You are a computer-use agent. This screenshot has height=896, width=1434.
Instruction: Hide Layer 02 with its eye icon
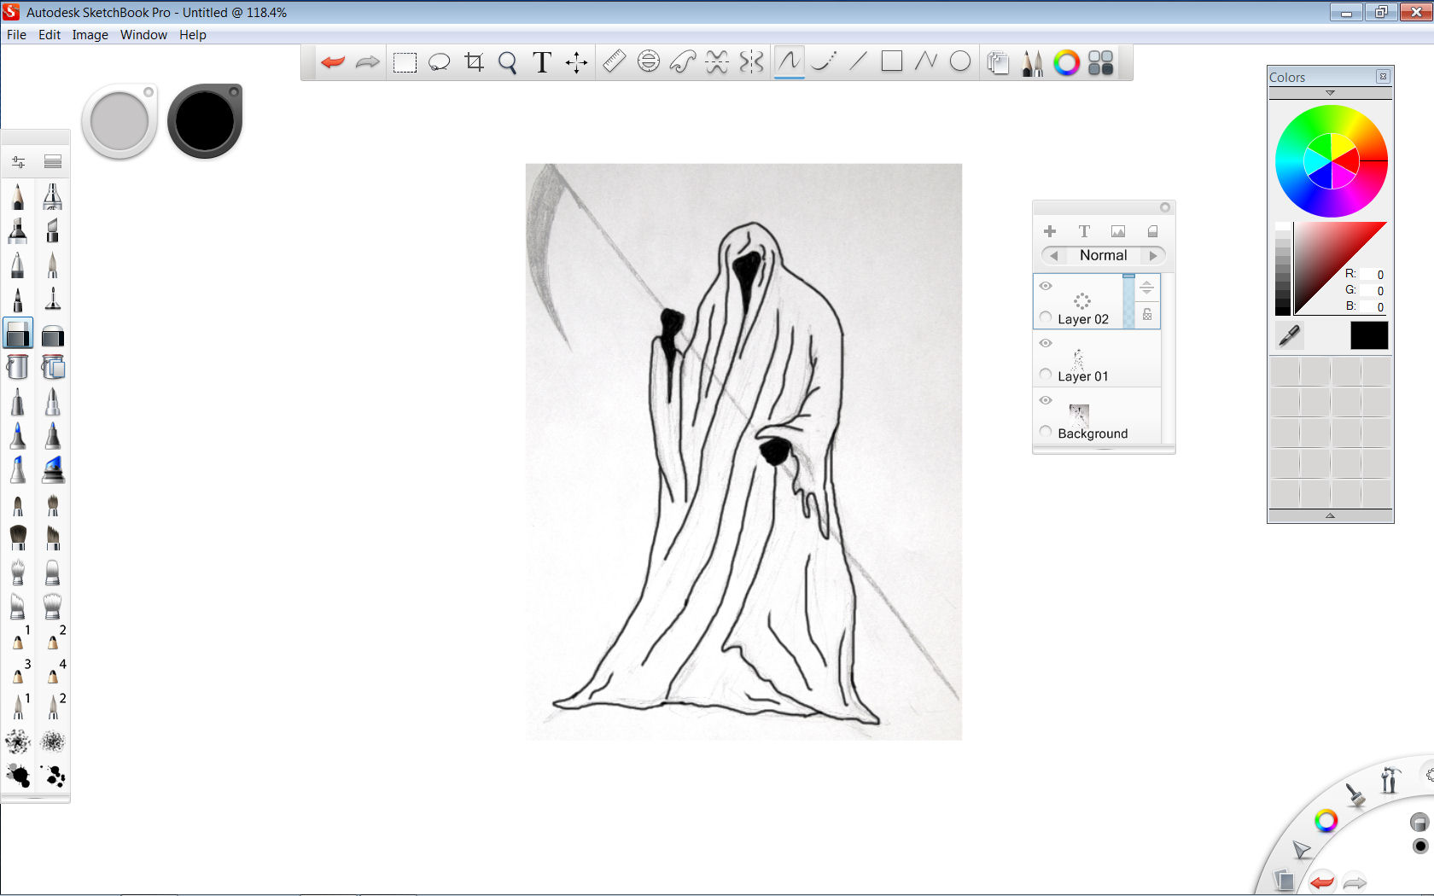1046,286
